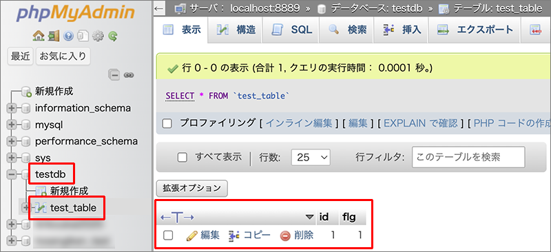Open the SQL tab
Image resolution: width=551 pixels, height=252 pixels.
click(x=291, y=30)
